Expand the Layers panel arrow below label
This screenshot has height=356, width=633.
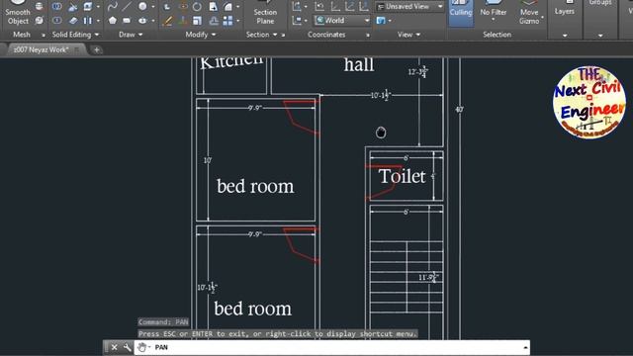(565, 36)
